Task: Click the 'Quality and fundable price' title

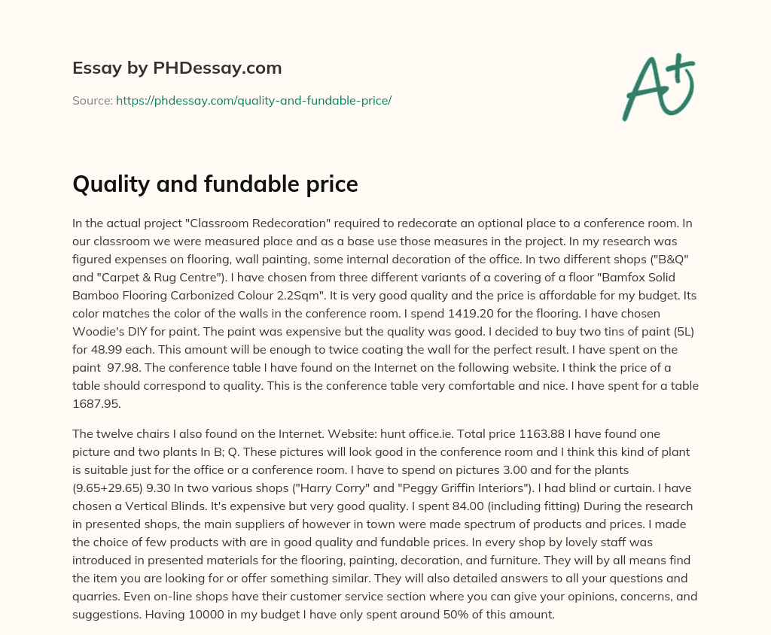Action: pyautogui.click(x=215, y=184)
